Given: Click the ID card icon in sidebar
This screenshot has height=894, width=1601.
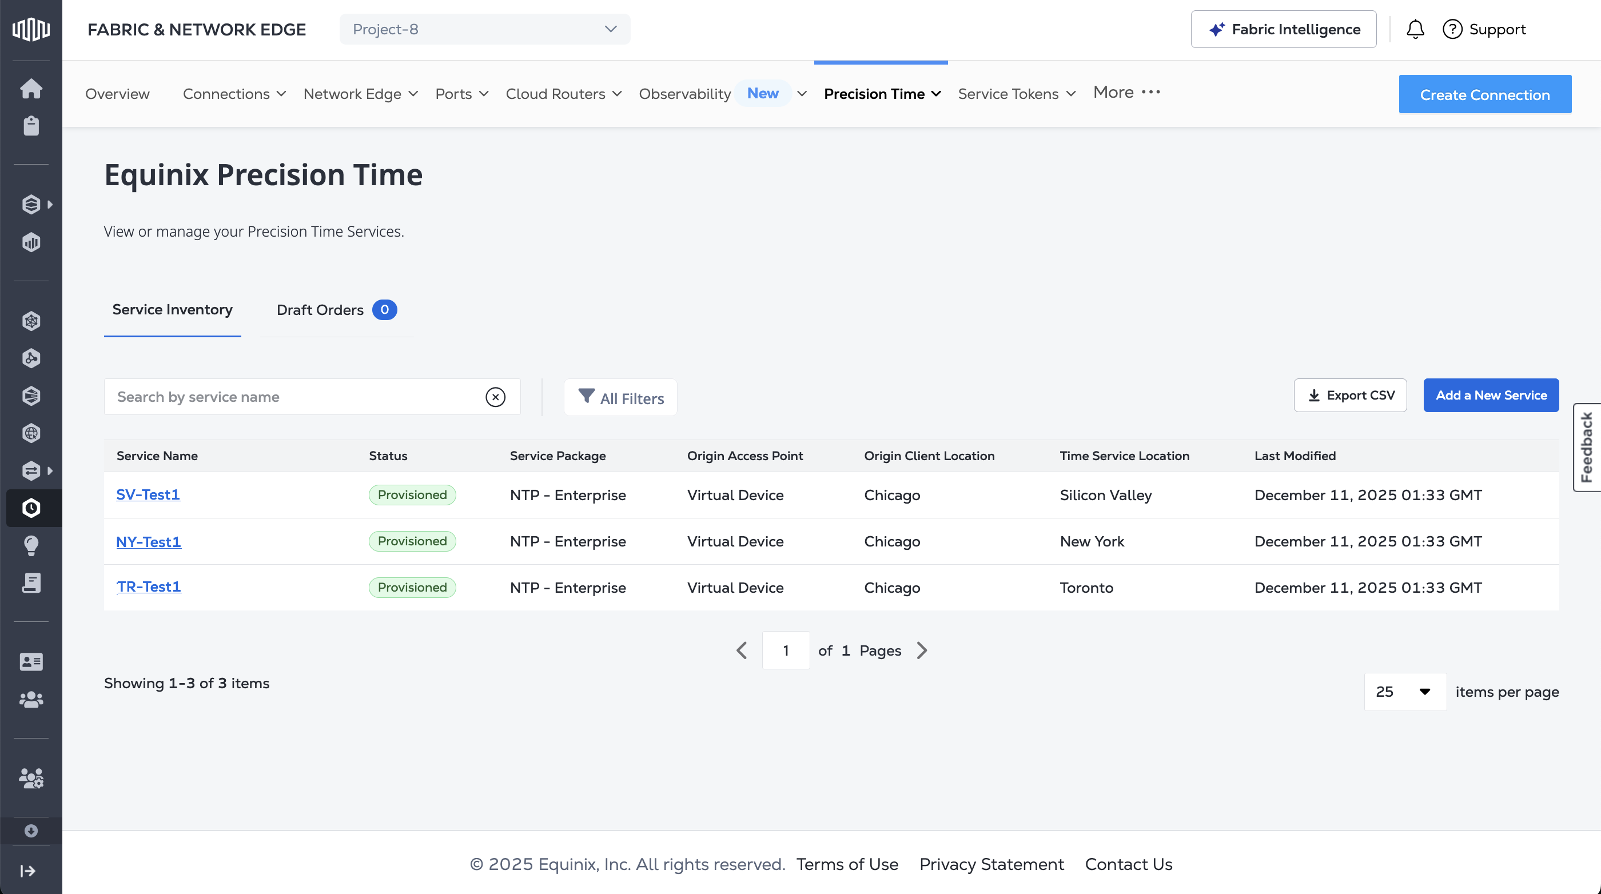Looking at the screenshot, I should point(31,662).
